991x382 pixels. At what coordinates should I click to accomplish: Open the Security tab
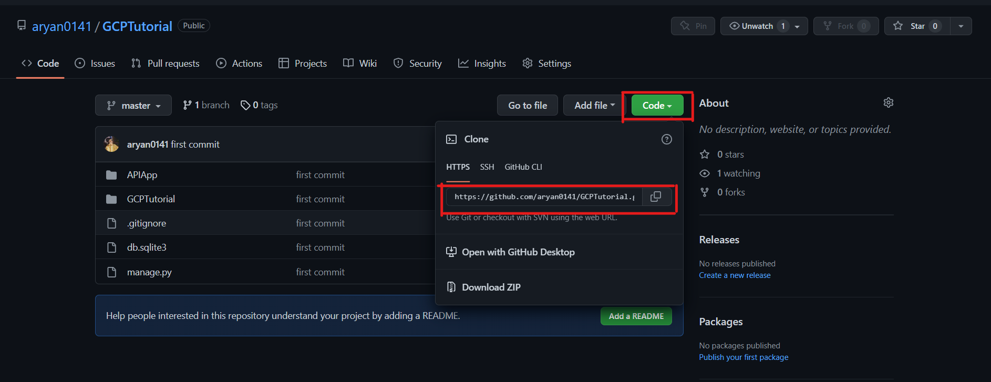418,63
